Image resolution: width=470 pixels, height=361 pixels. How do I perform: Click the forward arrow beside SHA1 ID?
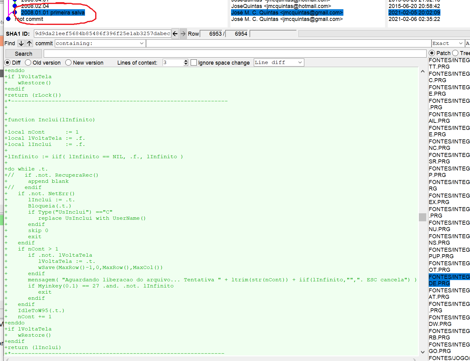pyautogui.click(x=183, y=34)
